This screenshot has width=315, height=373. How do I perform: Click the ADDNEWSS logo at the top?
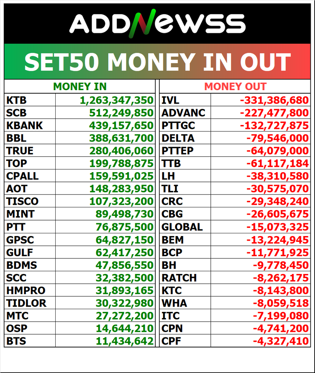pos(157,23)
